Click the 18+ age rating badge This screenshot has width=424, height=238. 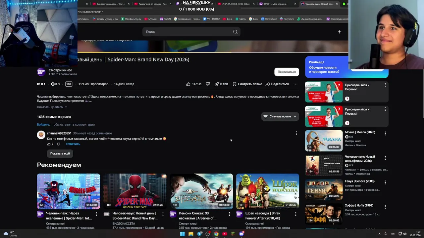coord(69,84)
